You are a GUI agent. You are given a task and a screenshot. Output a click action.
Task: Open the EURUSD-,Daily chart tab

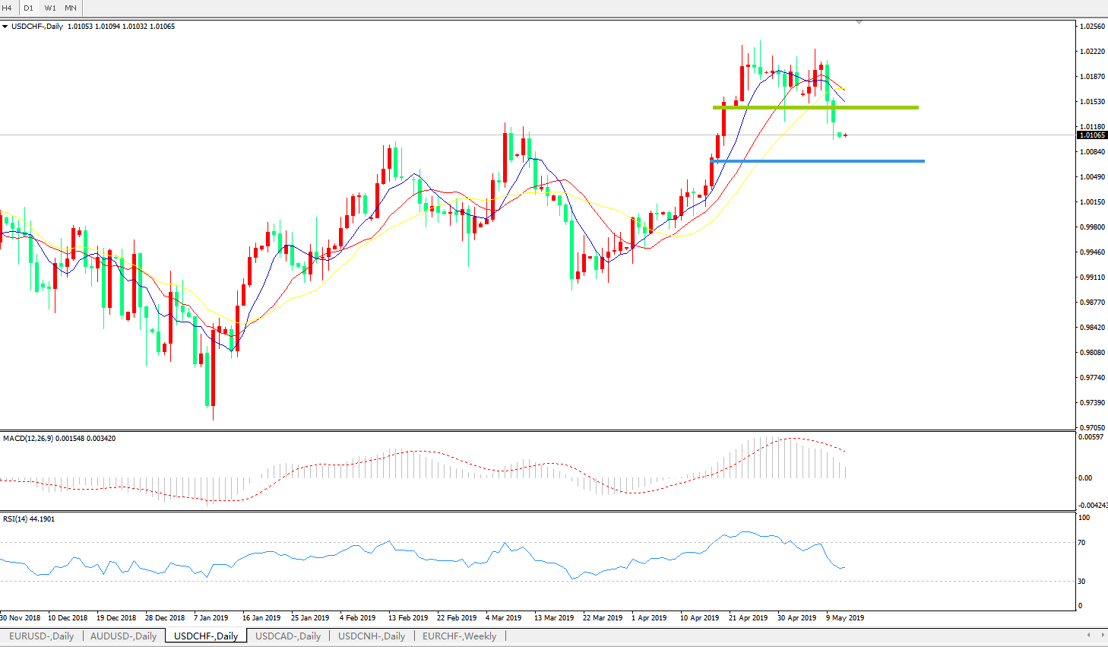point(41,636)
